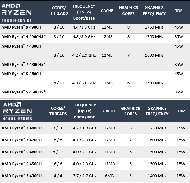Click the AMD Ryzen 5 4600HS* name

tap(24, 92)
